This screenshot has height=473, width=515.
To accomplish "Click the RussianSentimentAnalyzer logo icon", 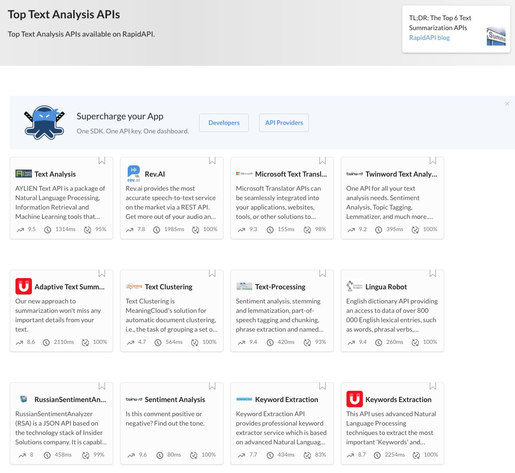I will point(23,399).
